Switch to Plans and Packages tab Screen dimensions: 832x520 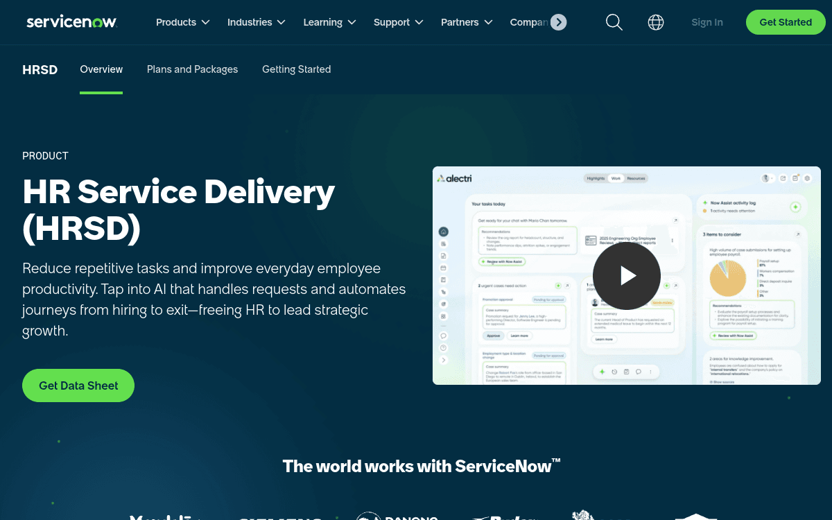[192, 69]
